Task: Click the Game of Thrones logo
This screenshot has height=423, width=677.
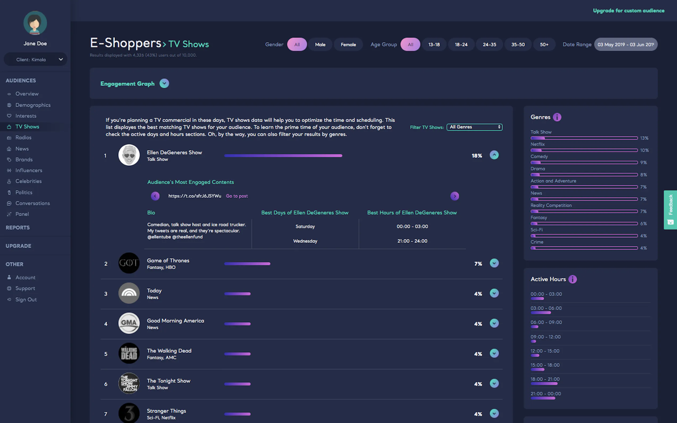Action: tap(129, 263)
